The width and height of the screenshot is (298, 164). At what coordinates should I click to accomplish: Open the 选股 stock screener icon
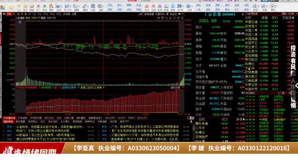99,6
